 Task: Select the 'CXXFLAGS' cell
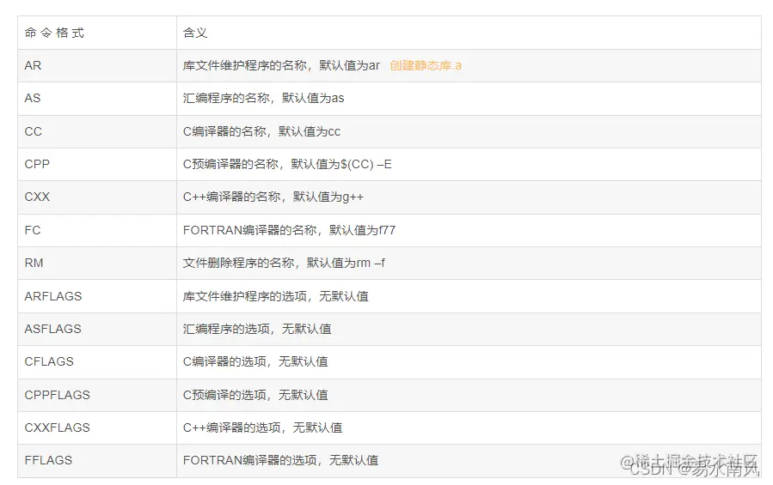(97, 427)
